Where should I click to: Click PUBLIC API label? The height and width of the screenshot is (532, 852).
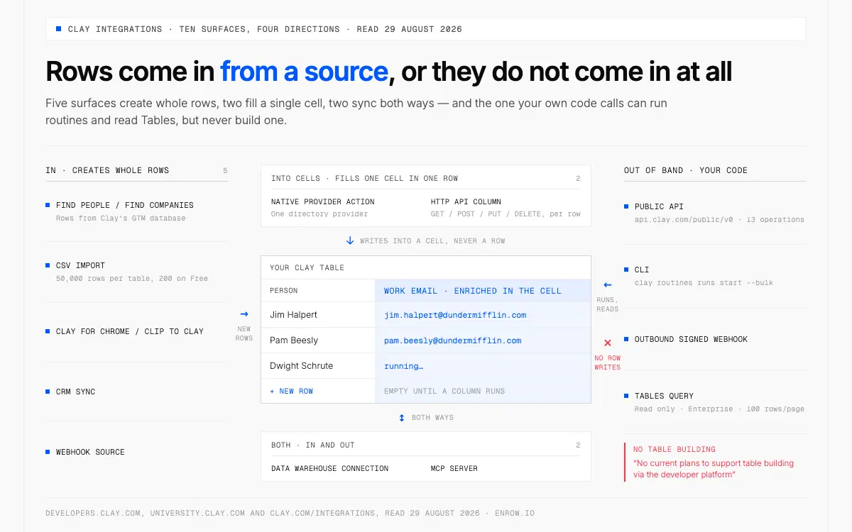click(x=659, y=206)
